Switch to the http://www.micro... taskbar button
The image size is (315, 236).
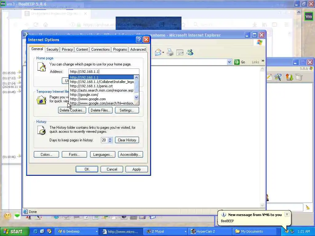[x=121, y=231]
